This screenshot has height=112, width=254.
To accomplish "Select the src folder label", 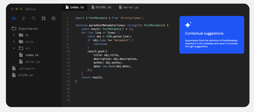I will coord(28,48).
